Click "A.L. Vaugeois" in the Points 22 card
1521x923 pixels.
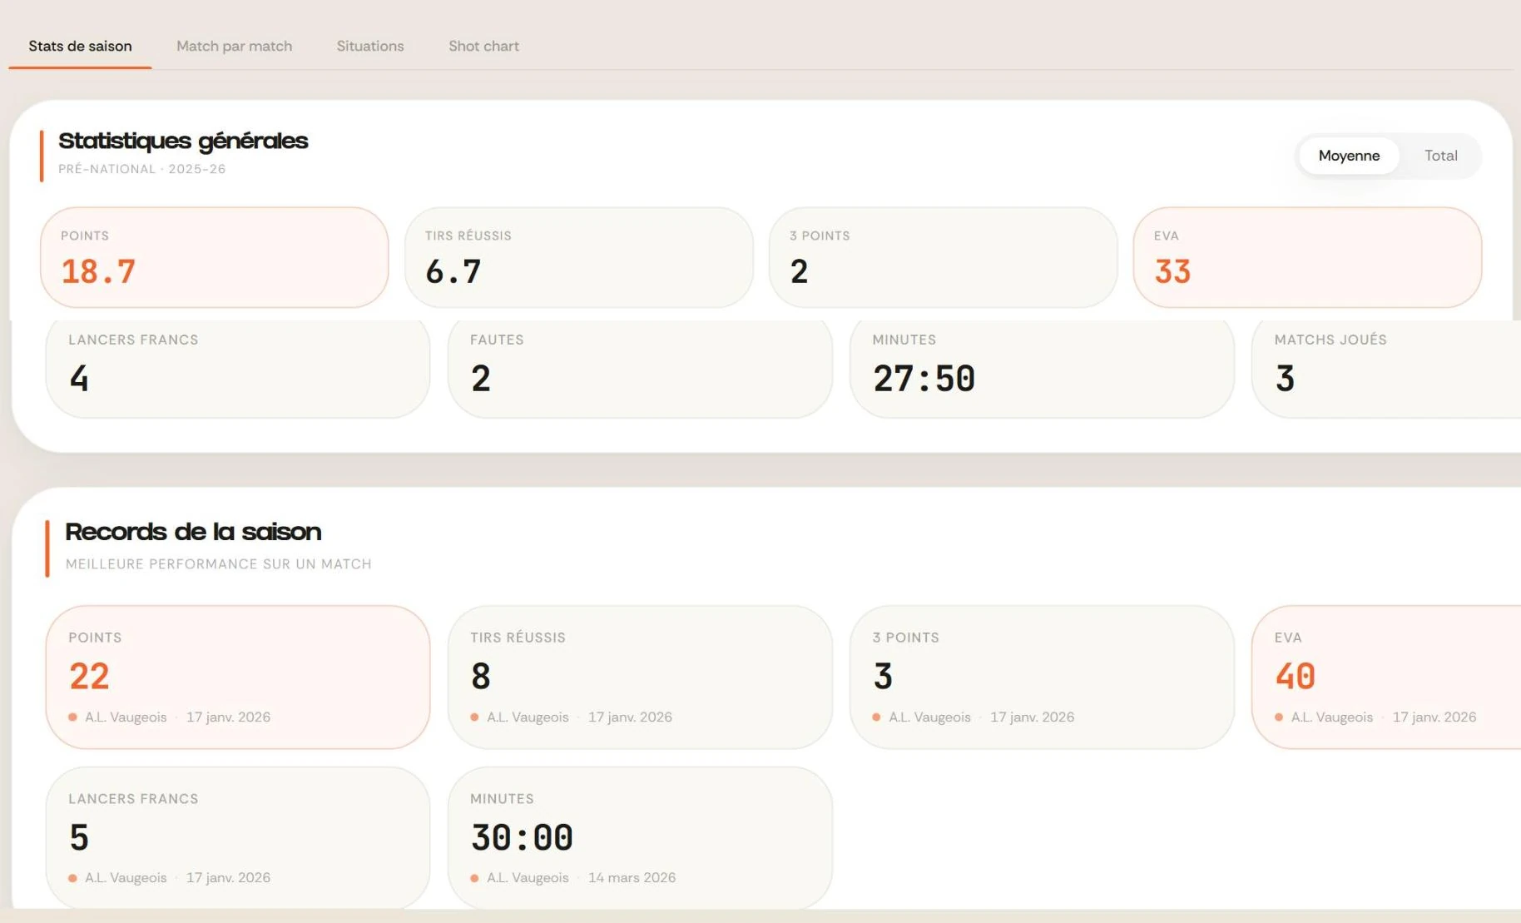pos(126,717)
